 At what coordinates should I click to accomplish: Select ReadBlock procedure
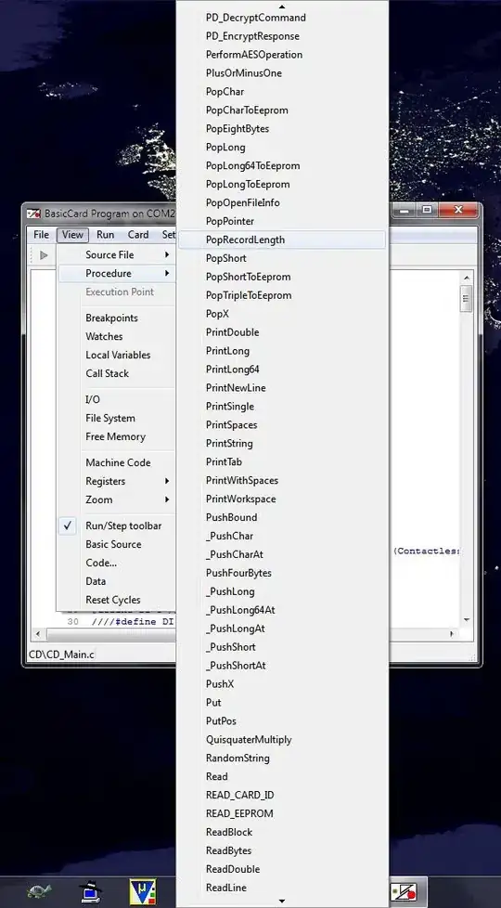pos(282,832)
